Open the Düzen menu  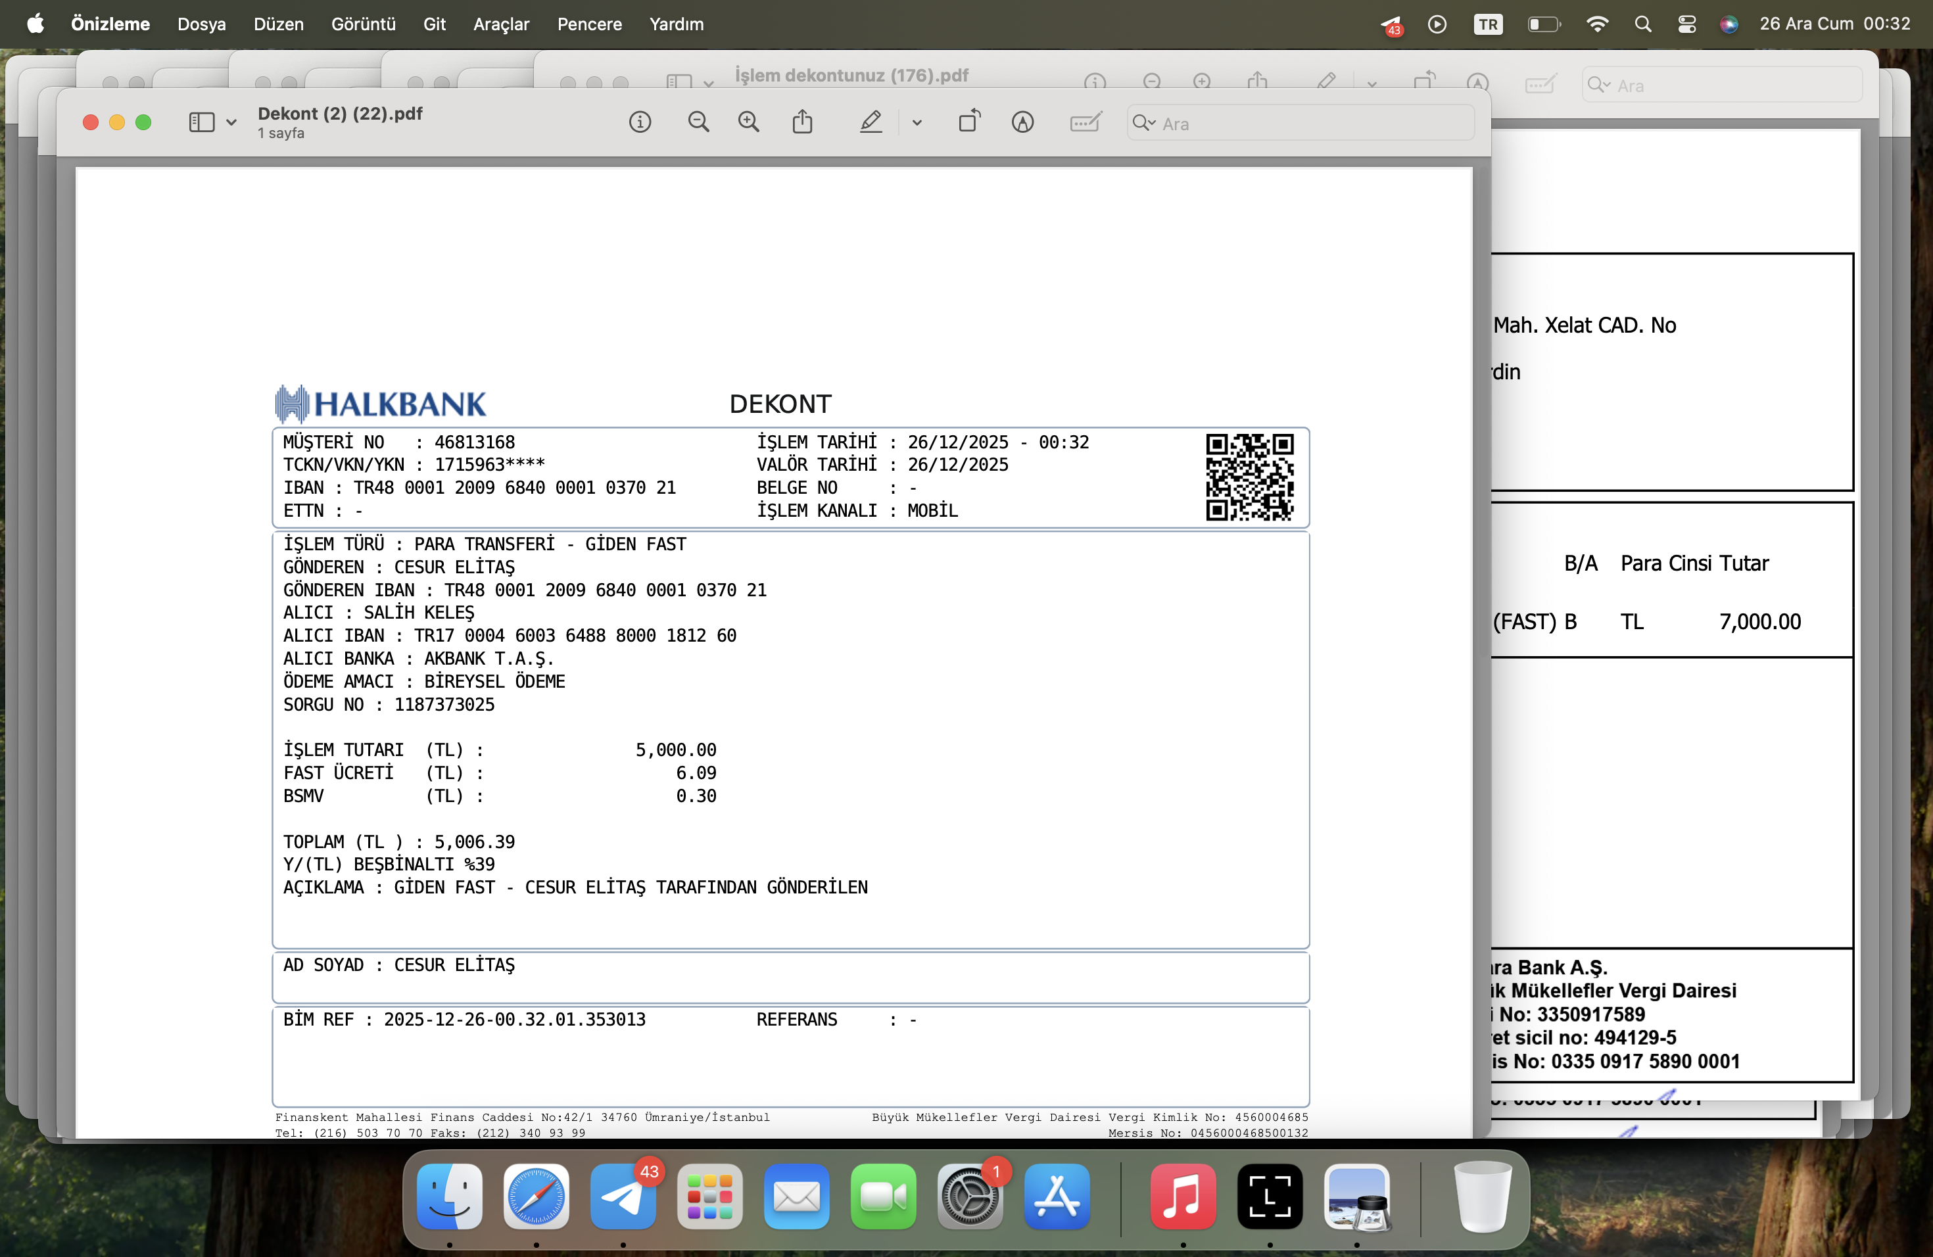279,24
